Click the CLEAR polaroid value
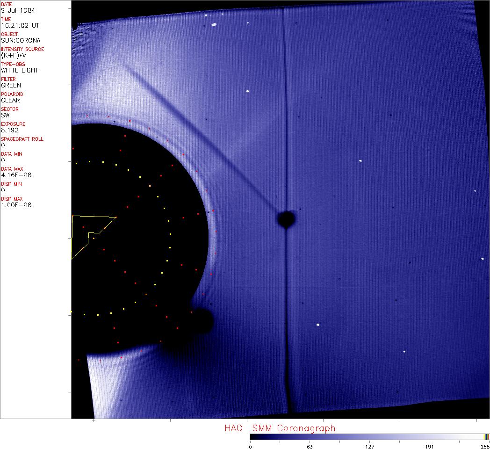Image resolution: width=490 pixels, height=449 pixels. pyautogui.click(x=10, y=100)
